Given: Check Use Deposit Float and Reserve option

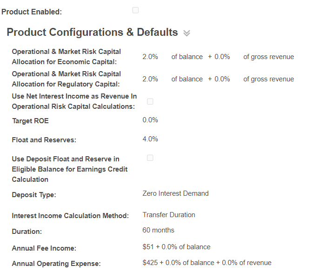Looking at the screenshot, I should [x=150, y=158].
